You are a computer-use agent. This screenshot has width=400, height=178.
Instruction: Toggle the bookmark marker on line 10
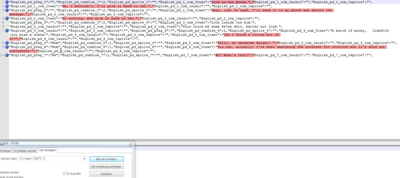(x=7, y=55)
